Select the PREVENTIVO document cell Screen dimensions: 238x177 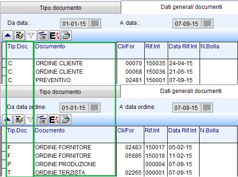pyautogui.click(x=53, y=80)
